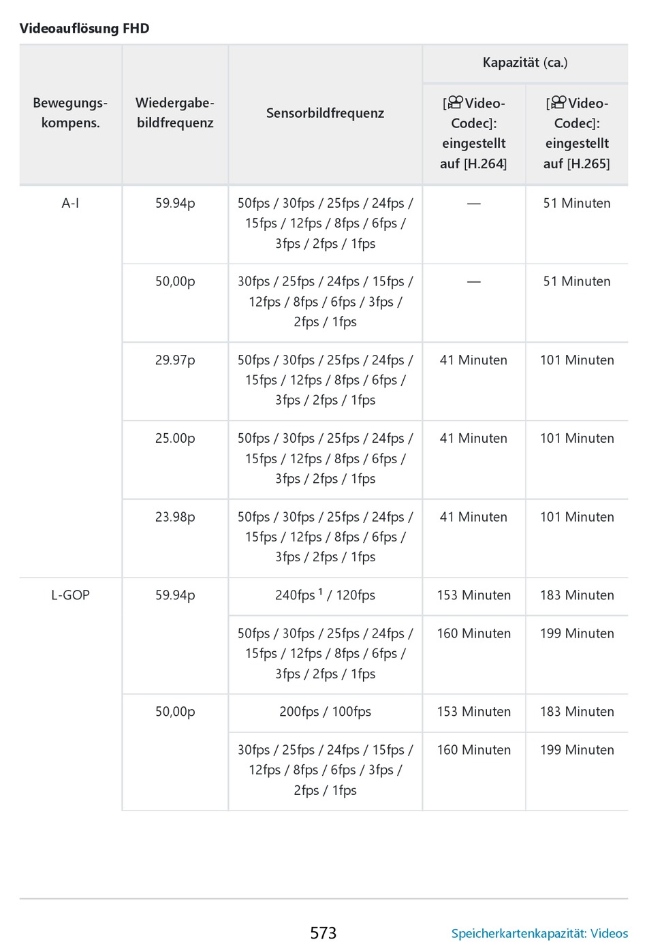Screen dimensions: 647x942
Task: Open the Speicherkartenkapazität: Videos link
Action: click(x=539, y=933)
